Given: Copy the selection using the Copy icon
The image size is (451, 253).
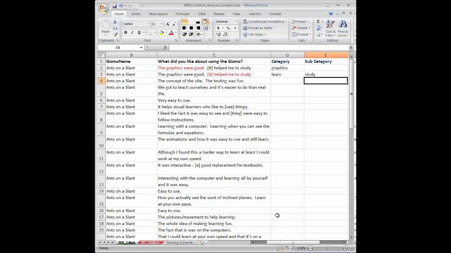Looking at the screenshot, I should tap(115, 28).
